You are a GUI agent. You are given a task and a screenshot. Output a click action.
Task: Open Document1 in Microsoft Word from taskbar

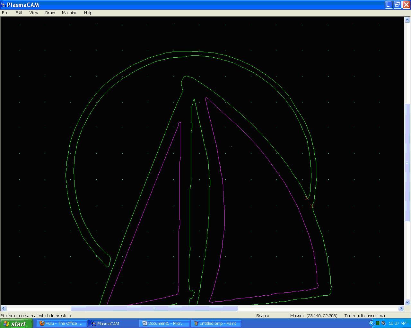(x=165, y=323)
